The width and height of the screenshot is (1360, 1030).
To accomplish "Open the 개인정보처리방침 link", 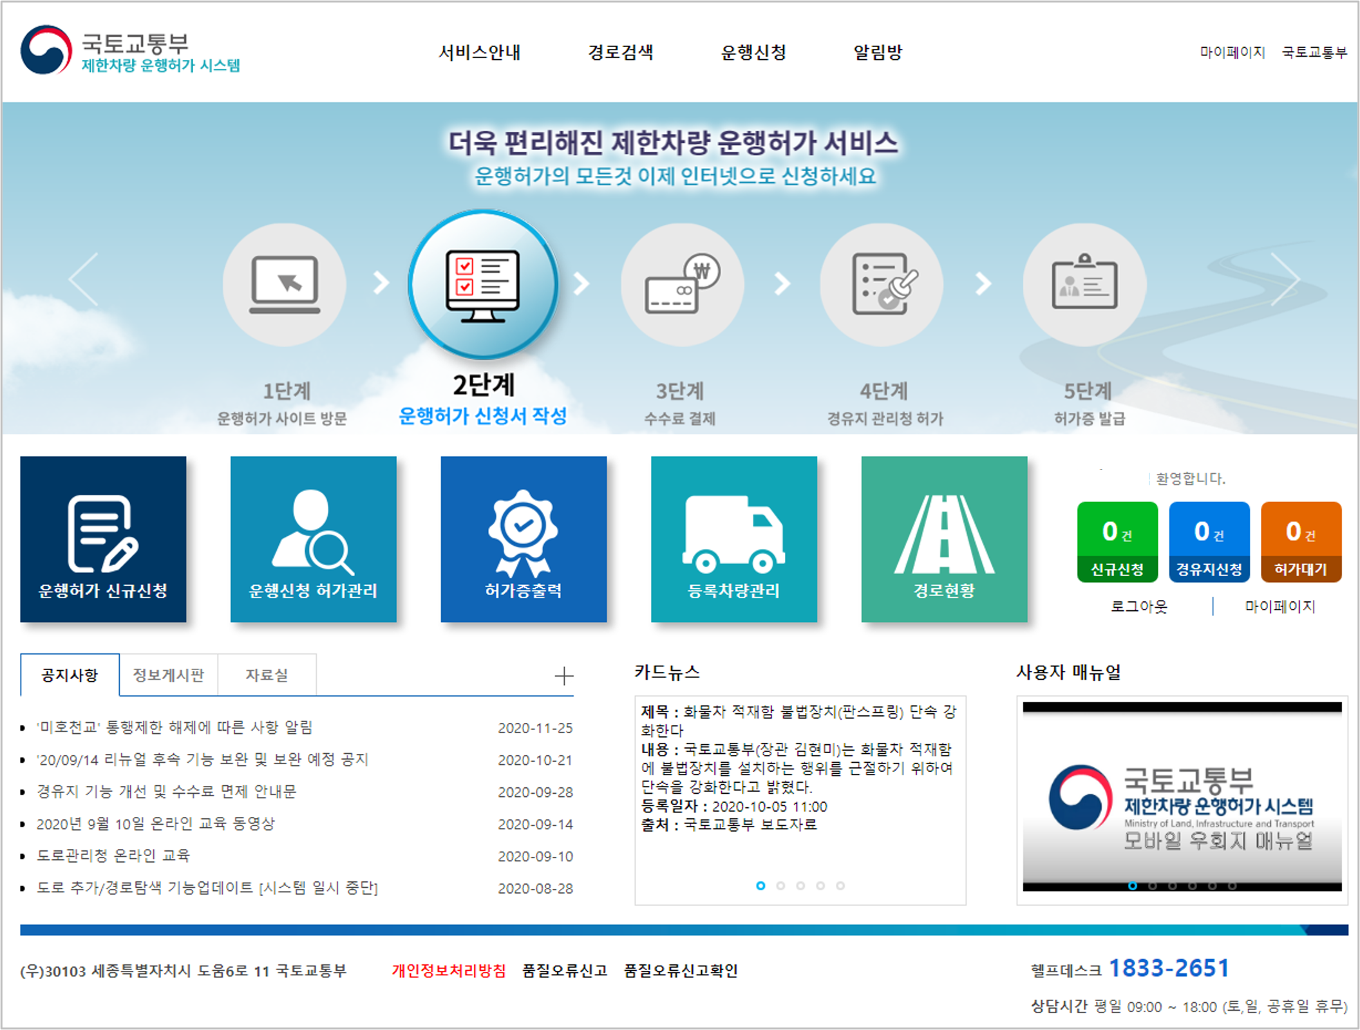I will tap(449, 971).
